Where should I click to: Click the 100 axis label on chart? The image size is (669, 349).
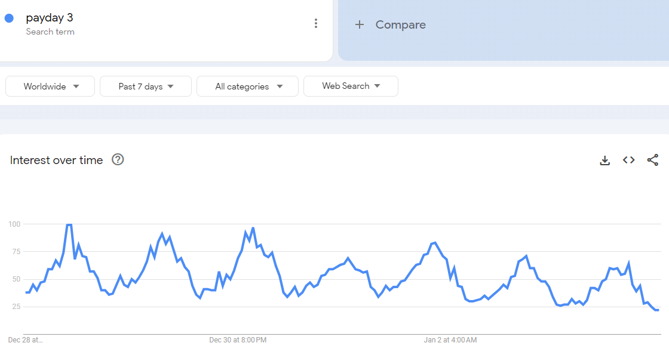tap(14, 224)
